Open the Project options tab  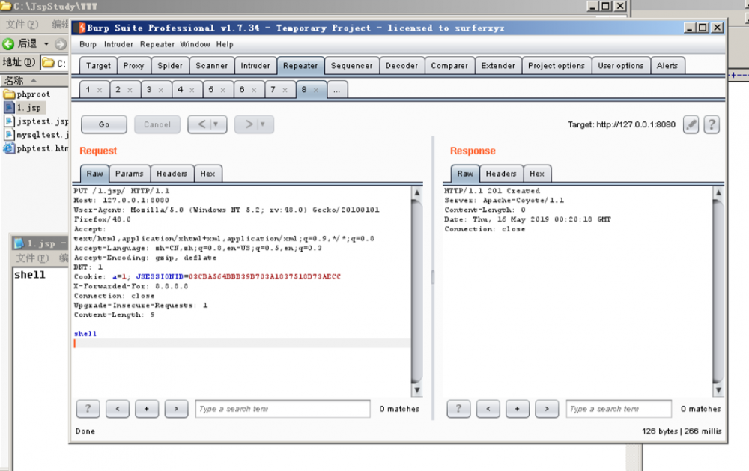tap(557, 66)
